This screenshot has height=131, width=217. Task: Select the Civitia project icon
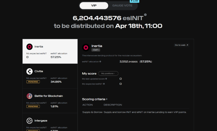tap(29, 71)
